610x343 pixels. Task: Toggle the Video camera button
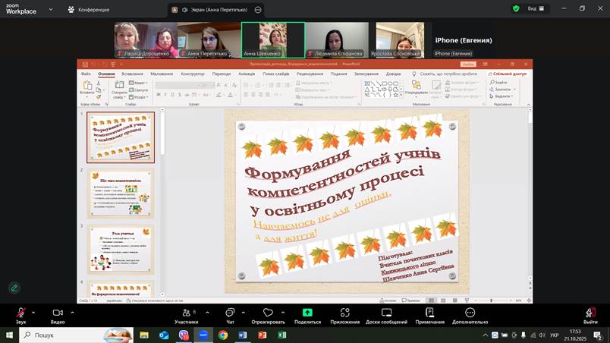click(58, 313)
